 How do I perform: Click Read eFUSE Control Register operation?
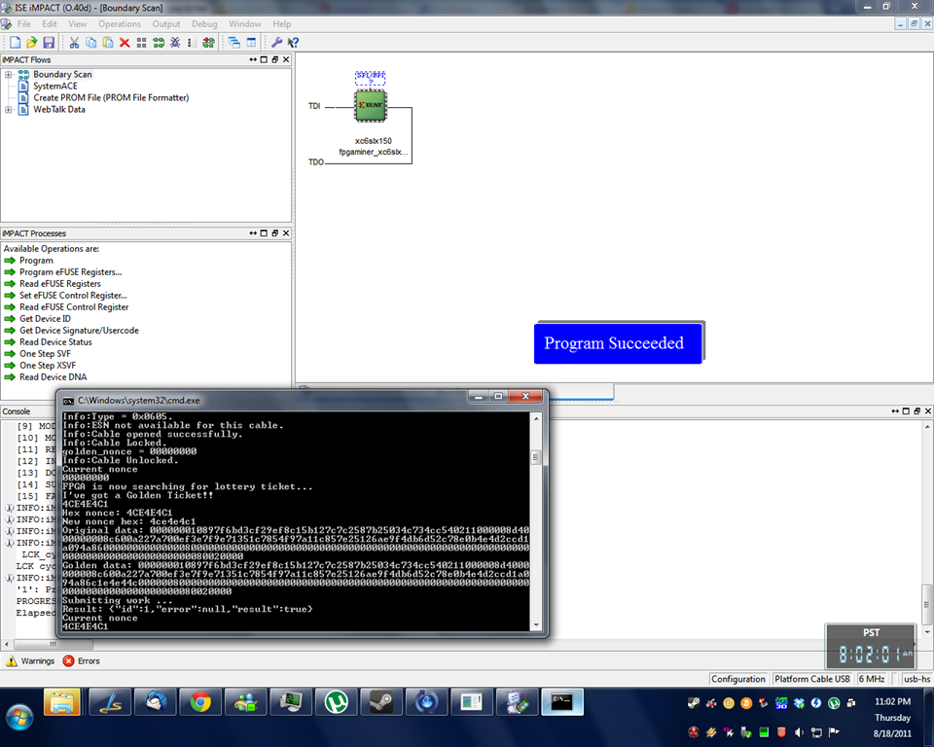(x=74, y=307)
